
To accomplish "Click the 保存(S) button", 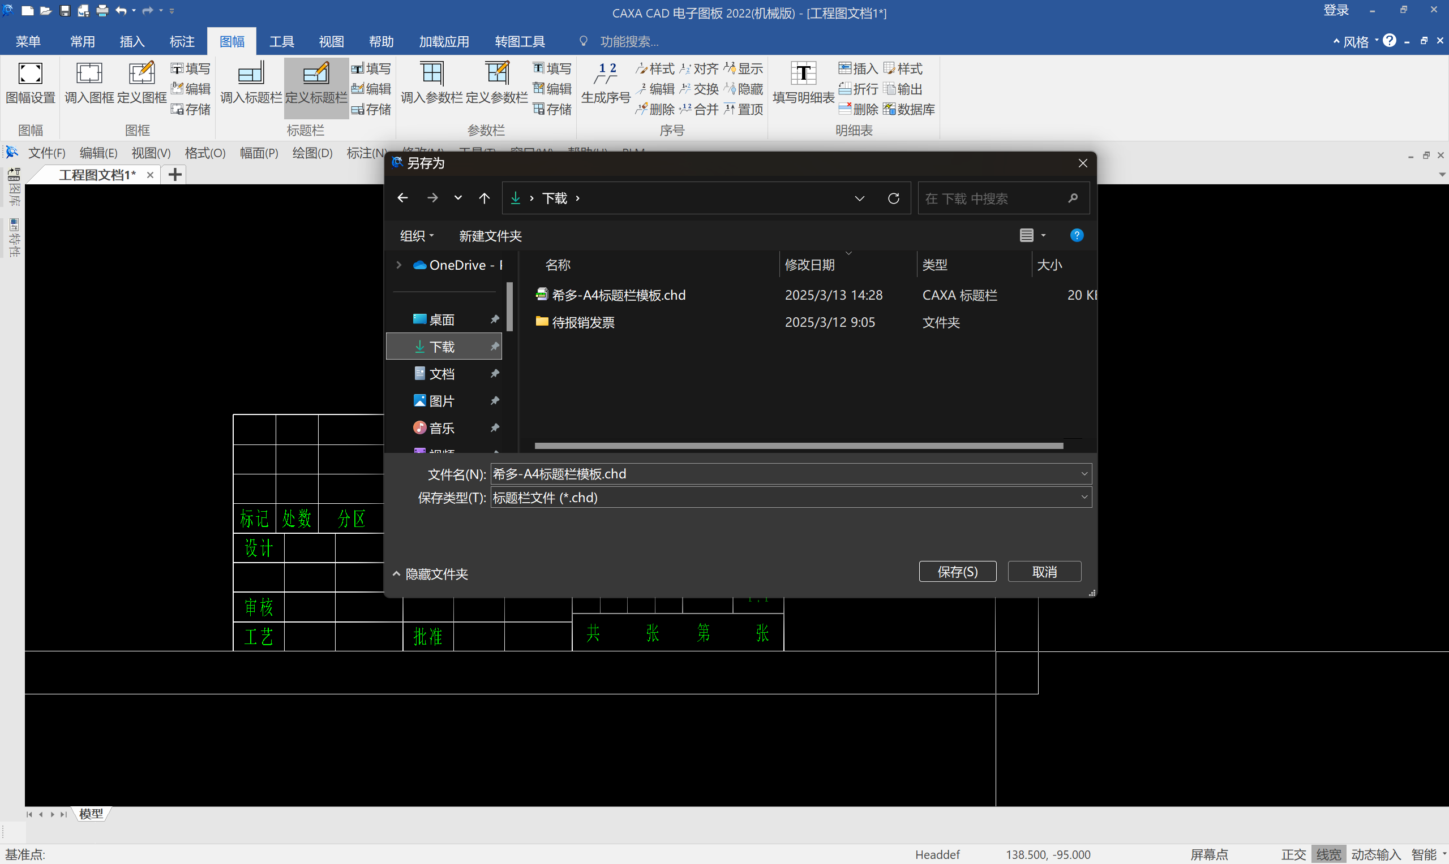I will (x=957, y=572).
